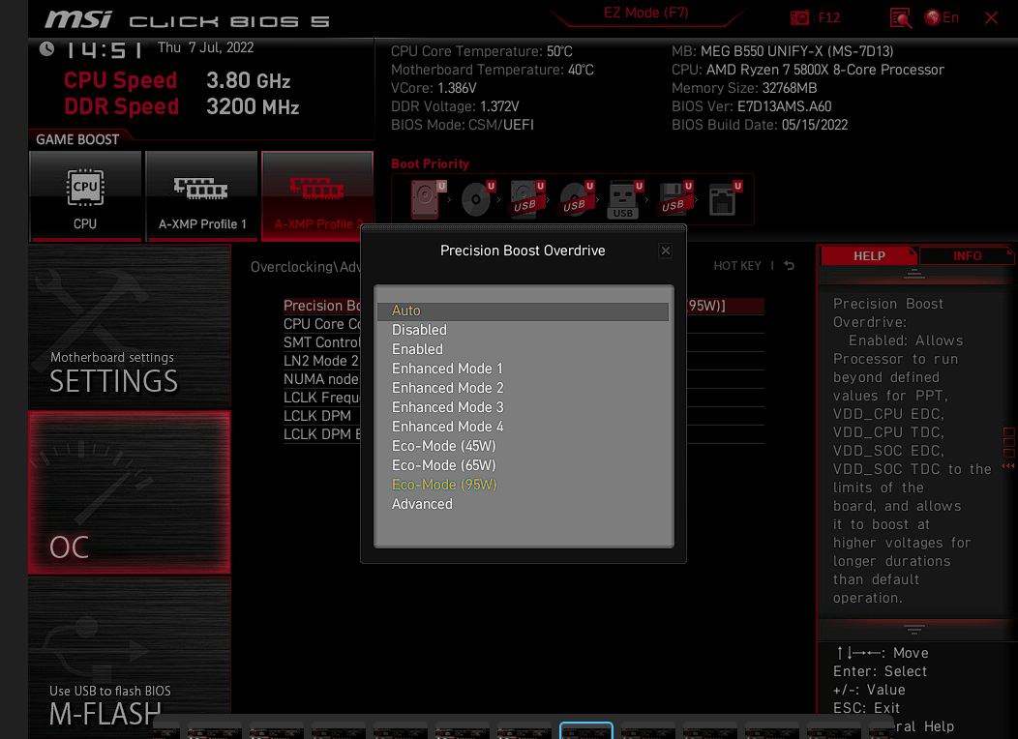Click the help panel bottom scroll handle
This screenshot has height=739, width=1018.
(914, 630)
